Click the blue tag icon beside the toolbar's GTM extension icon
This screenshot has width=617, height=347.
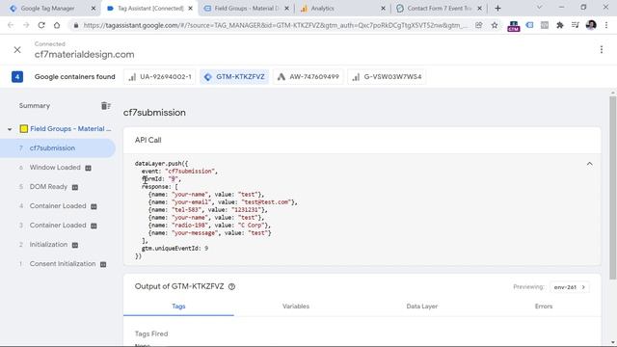pyautogui.click(x=529, y=25)
